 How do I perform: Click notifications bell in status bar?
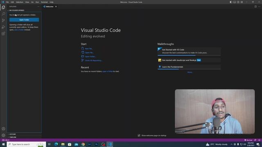tap(259, 140)
